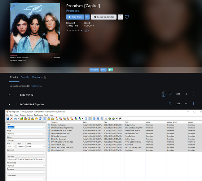Screen dimensions: 202x181
Task: Click the first yellow playlist icon in Mp3tag toolbar
Action: [49, 119]
